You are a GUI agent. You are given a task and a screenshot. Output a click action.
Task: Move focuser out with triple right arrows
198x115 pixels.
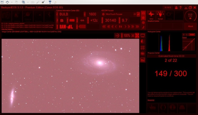(x=137, y=27)
